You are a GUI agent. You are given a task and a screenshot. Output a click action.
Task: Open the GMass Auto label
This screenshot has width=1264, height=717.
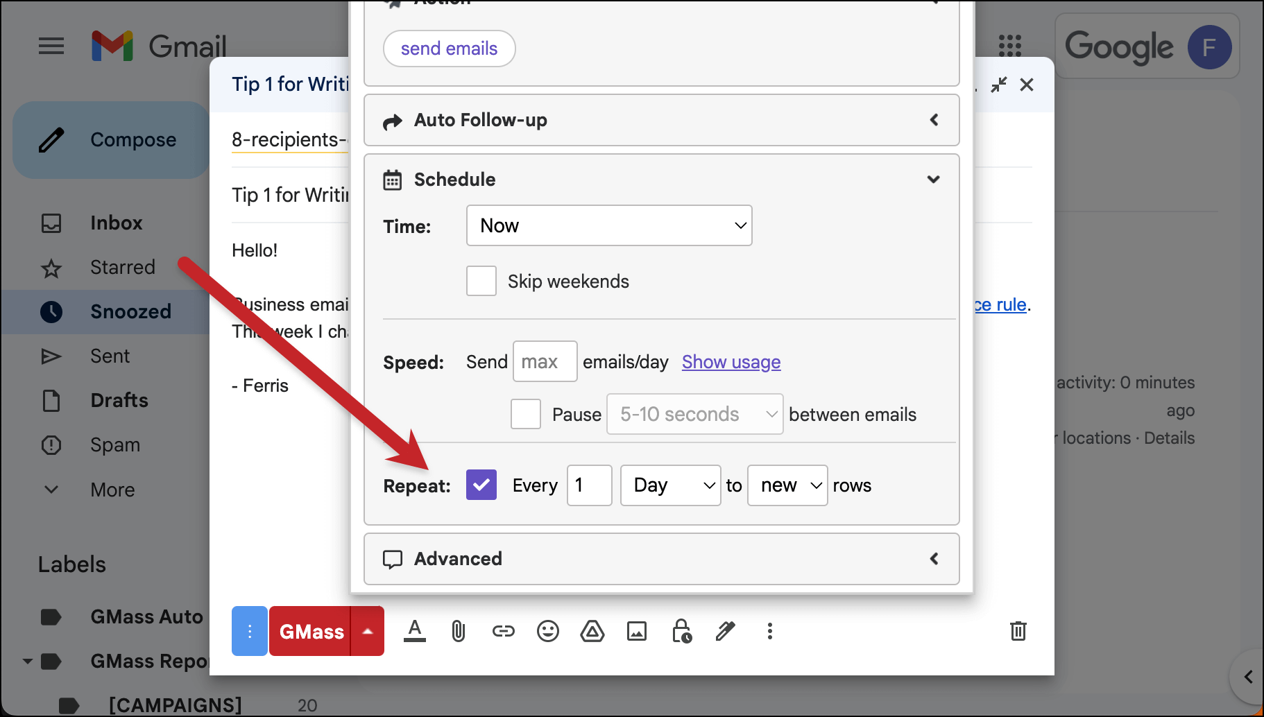[x=147, y=617]
